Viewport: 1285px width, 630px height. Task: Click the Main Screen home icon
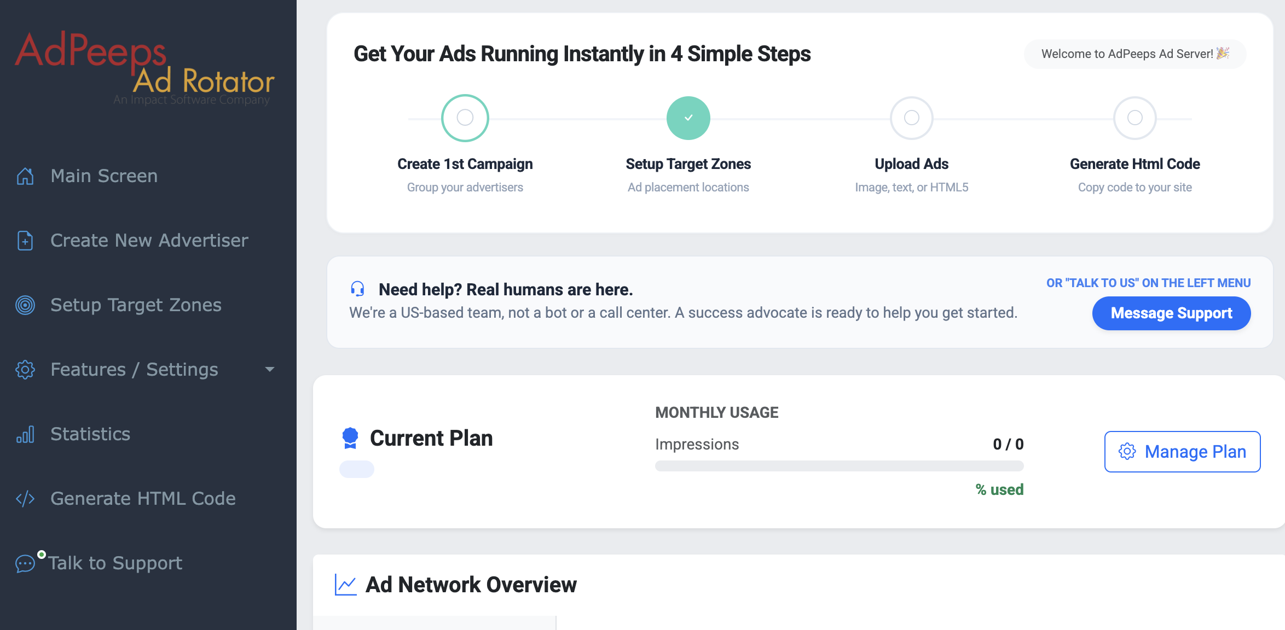pos(25,176)
